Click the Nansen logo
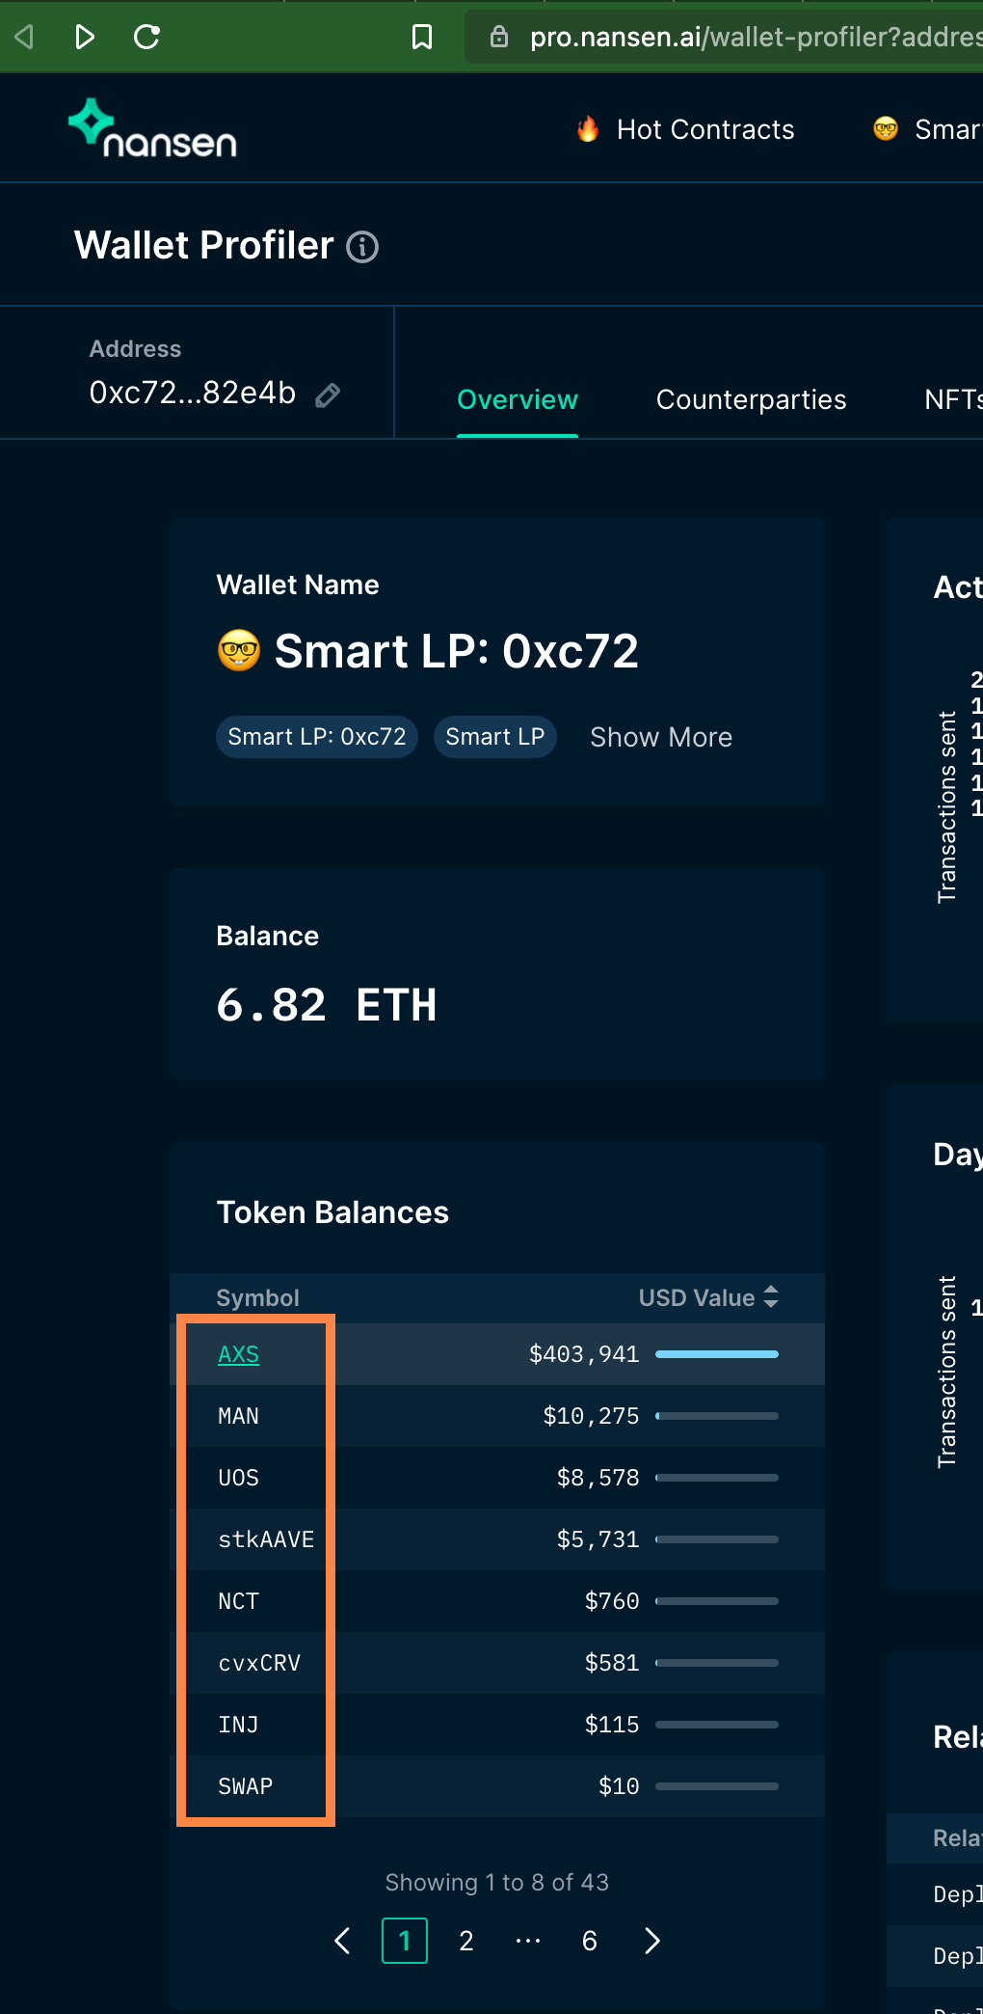 point(152,128)
